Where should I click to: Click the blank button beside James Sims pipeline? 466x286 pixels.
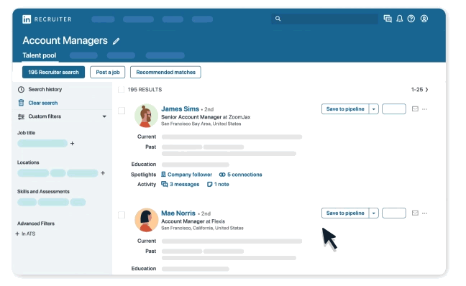[394, 109]
